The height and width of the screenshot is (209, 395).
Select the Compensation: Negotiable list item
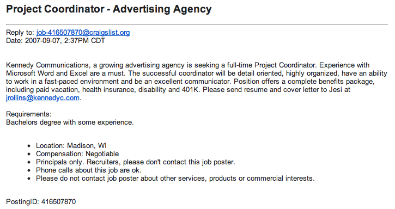click(77, 154)
